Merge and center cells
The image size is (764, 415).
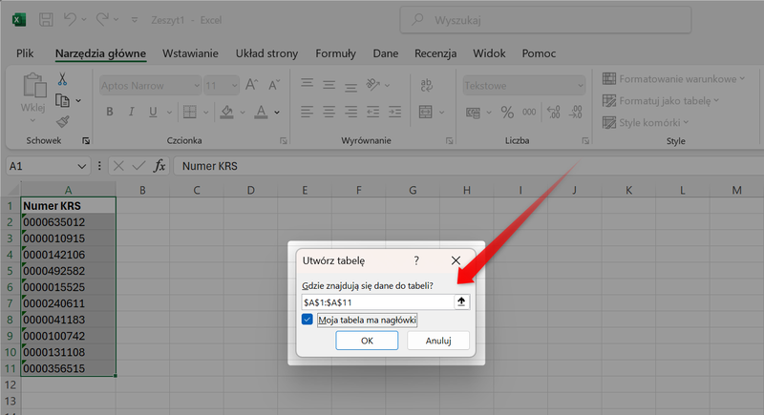tap(426, 112)
